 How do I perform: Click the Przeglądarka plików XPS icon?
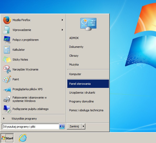pos(7,89)
